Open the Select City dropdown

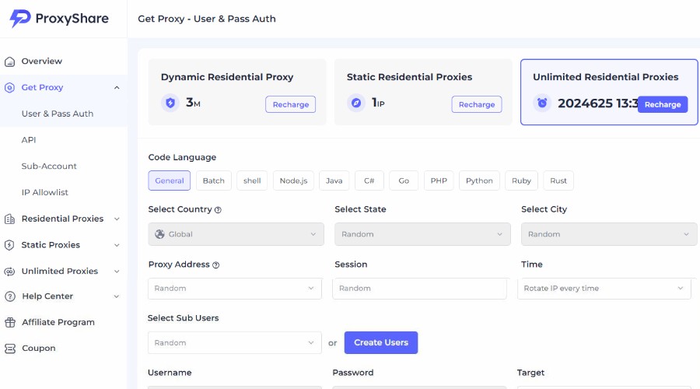point(609,234)
